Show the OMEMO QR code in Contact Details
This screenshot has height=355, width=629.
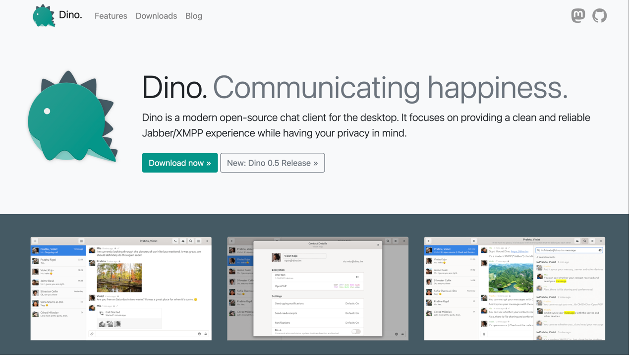[x=357, y=277]
